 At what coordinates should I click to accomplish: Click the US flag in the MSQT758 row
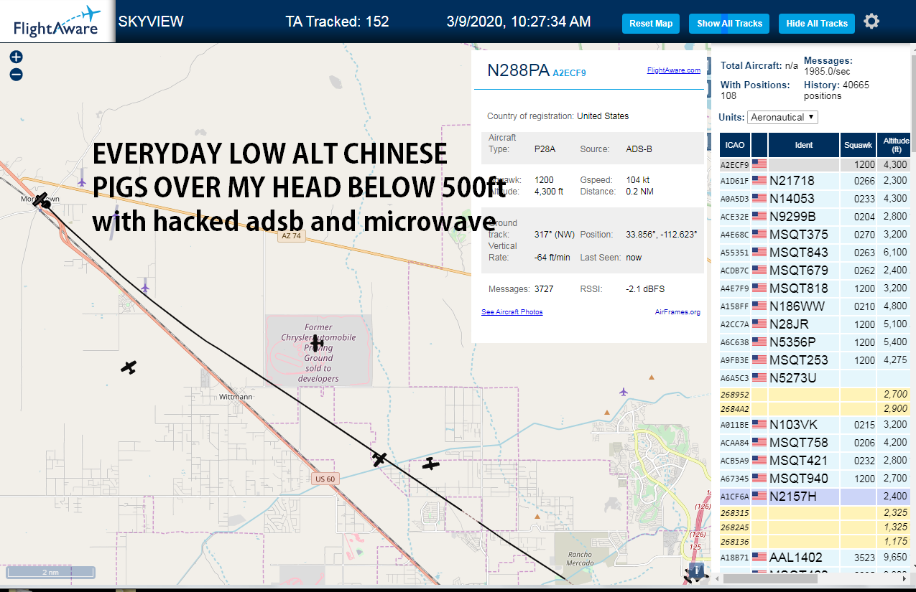pos(759,442)
